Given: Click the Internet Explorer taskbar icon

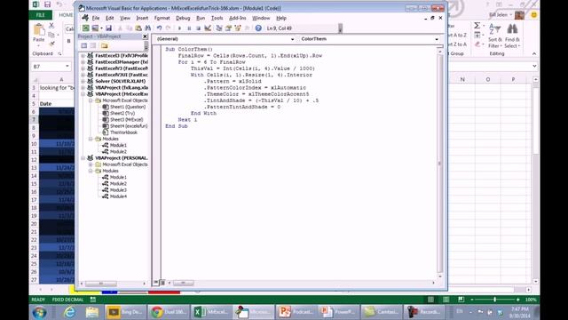Looking at the screenshot, I should pyautogui.click(x=69, y=312).
